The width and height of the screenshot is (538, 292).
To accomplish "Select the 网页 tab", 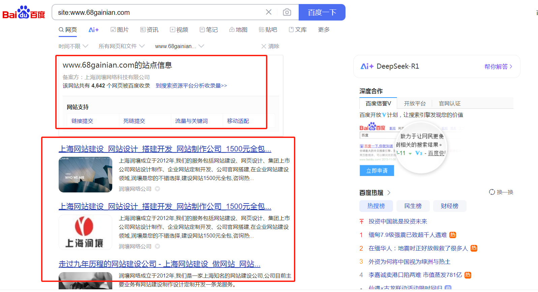I will coord(68,30).
